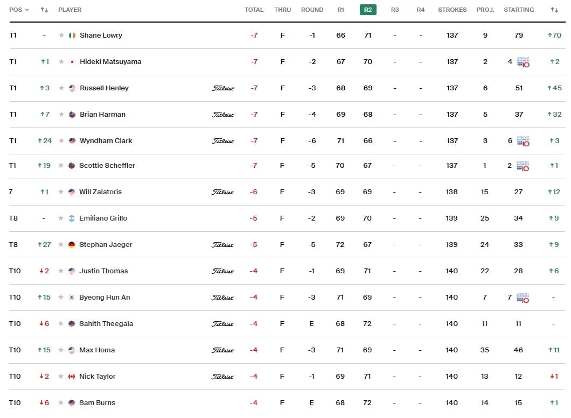Open Will Zalatoris player link
This screenshot has width=571, height=418.
tap(101, 192)
